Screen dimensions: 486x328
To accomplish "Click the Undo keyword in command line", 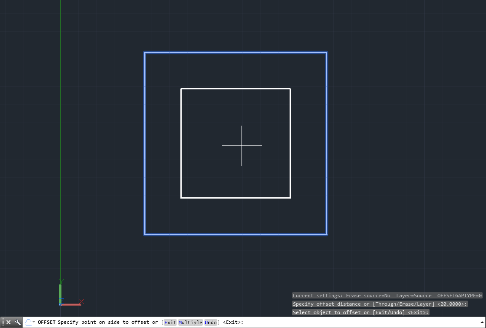I will point(211,322).
